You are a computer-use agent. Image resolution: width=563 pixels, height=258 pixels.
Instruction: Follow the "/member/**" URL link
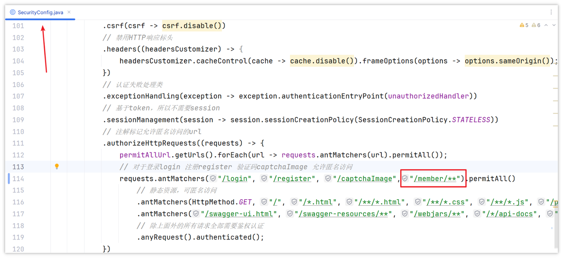pyautogui.click(x=435, y=179)
